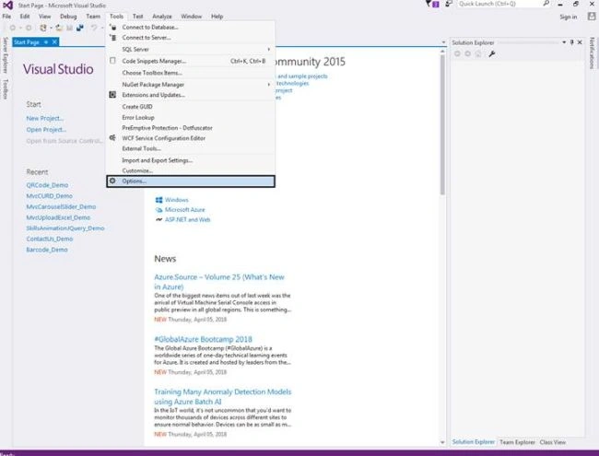The height and width of the screenshot is (456, 599).
Task: Open the Navigate Backward dropdown arrow
Action: pyautogui.click(x=20, y=28)
